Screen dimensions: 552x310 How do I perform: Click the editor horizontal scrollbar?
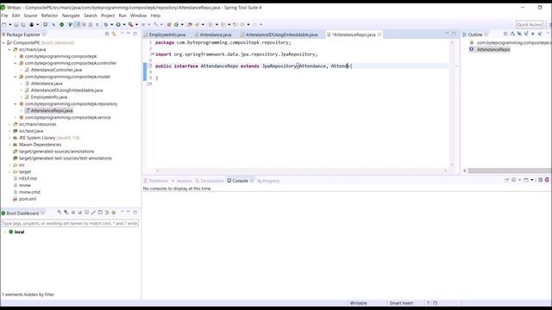click(x=301, y=170)
